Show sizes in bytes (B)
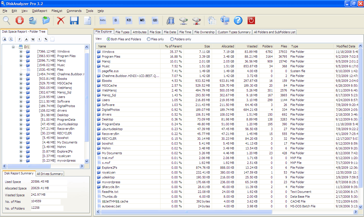Image resolution: width=364 pixels, height=217 pixels. tap(116, 20)
